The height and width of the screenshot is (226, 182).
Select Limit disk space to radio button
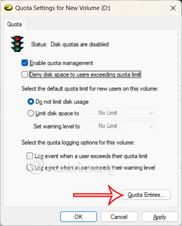tap(31, 113)
